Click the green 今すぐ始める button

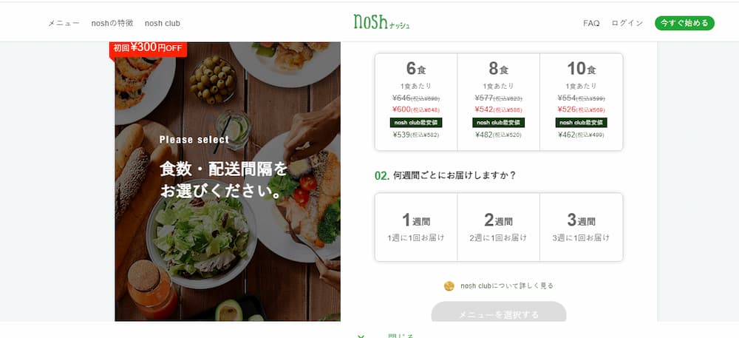coord(684,23)
